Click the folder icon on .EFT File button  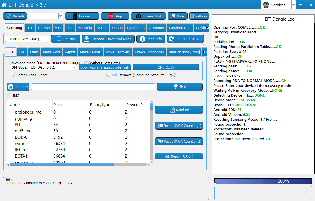pyautogui.click(x=11, y=87)
